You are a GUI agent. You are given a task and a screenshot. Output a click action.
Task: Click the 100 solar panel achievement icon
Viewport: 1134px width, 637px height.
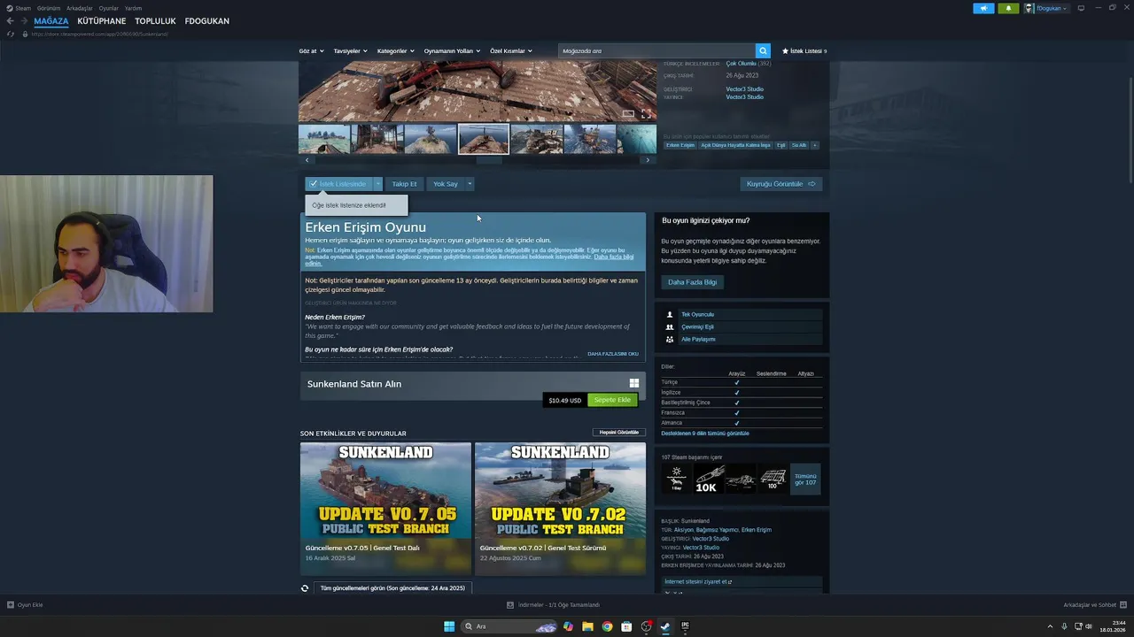[773, 479]
